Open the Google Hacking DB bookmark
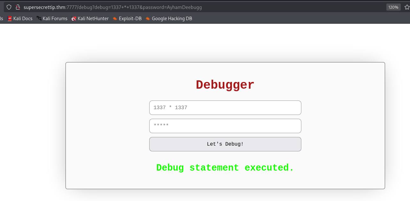Viewport: 410px width, 201px height. coord(168,18)
